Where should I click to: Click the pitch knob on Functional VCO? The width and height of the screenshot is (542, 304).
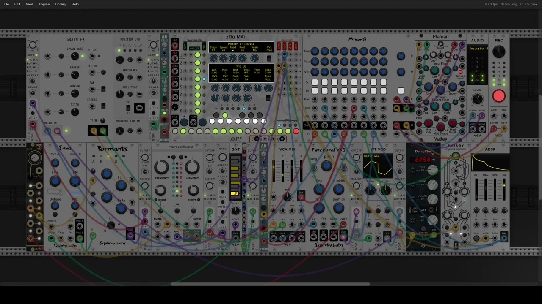pos(326,166)
